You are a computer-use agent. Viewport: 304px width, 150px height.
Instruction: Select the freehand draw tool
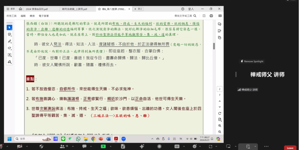pyautogui.click(x=9, y=48)
